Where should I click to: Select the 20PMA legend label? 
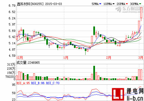121,4
